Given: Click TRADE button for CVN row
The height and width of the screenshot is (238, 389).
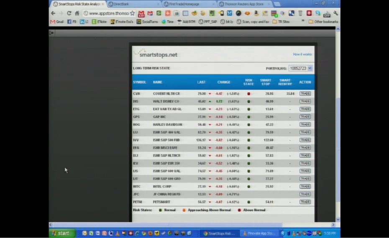Looking at the screenshot, I should tap(305, 94).
